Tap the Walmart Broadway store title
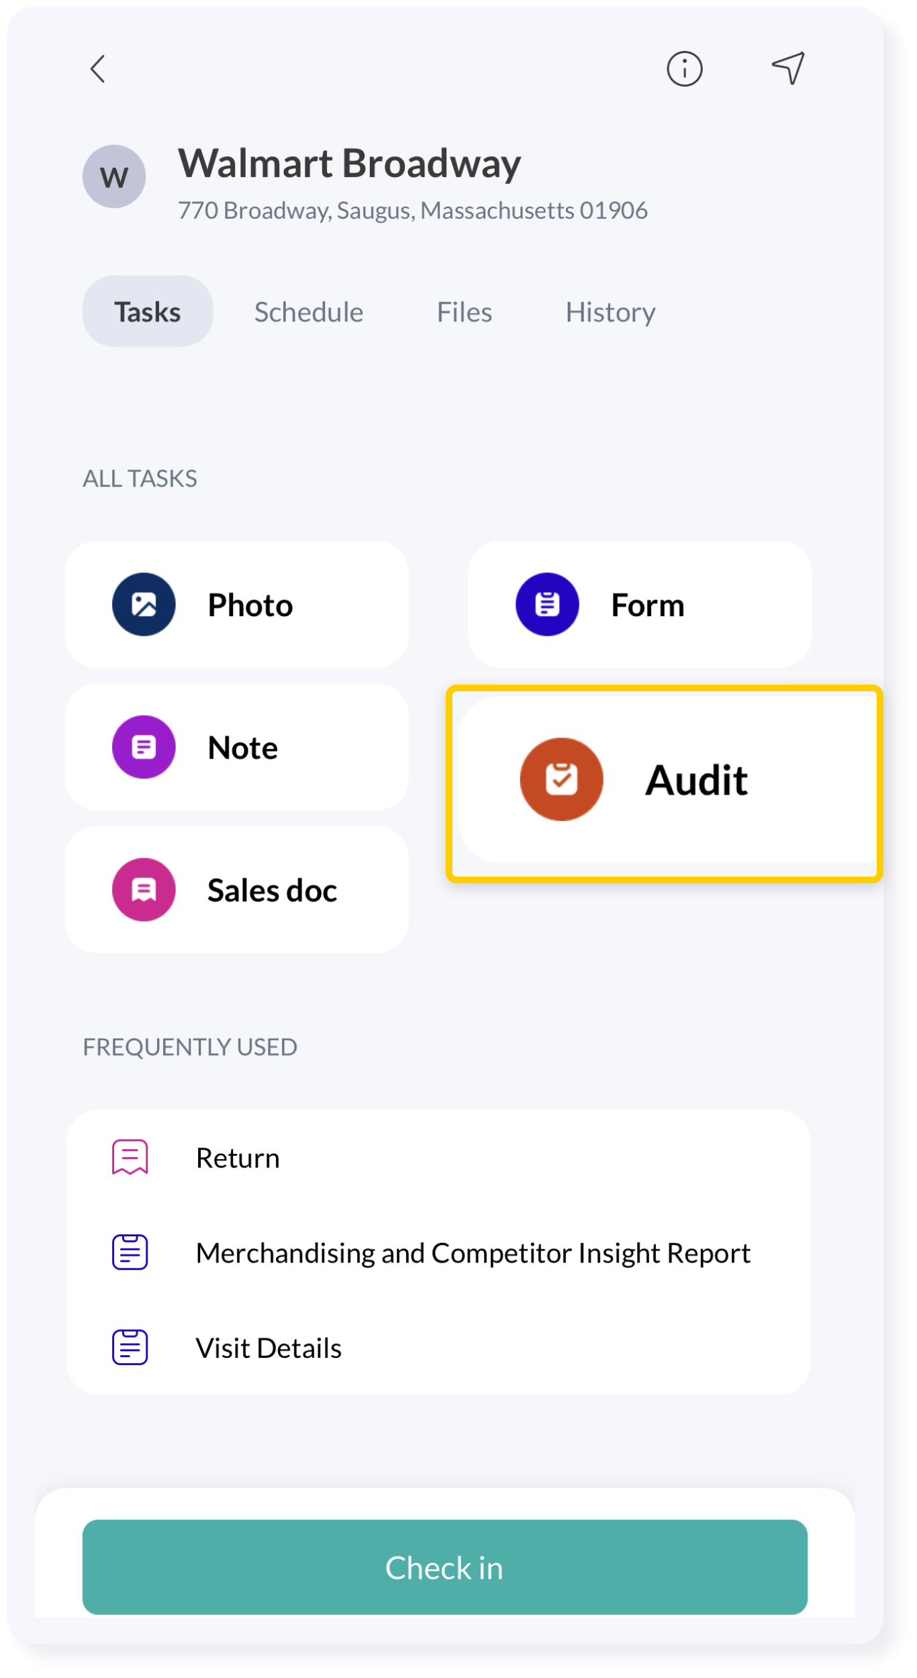The height and width of the screenshot is (1678, 917). tap(349, 163)
